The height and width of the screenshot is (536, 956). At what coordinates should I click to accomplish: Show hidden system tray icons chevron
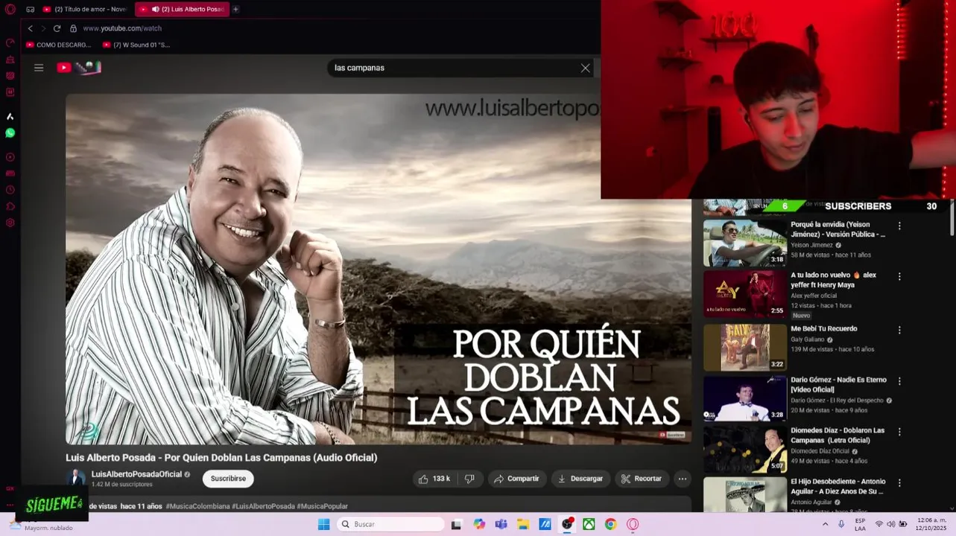pyautogui.click(x=825, y=524)
